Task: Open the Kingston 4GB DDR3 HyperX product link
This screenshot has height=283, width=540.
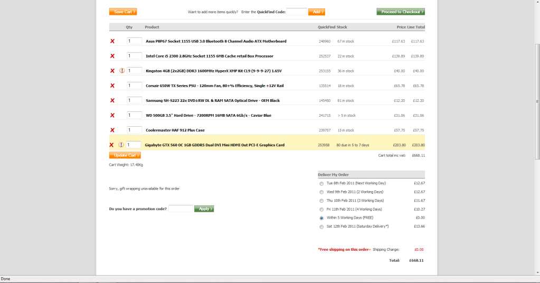Action: [214, 71]
